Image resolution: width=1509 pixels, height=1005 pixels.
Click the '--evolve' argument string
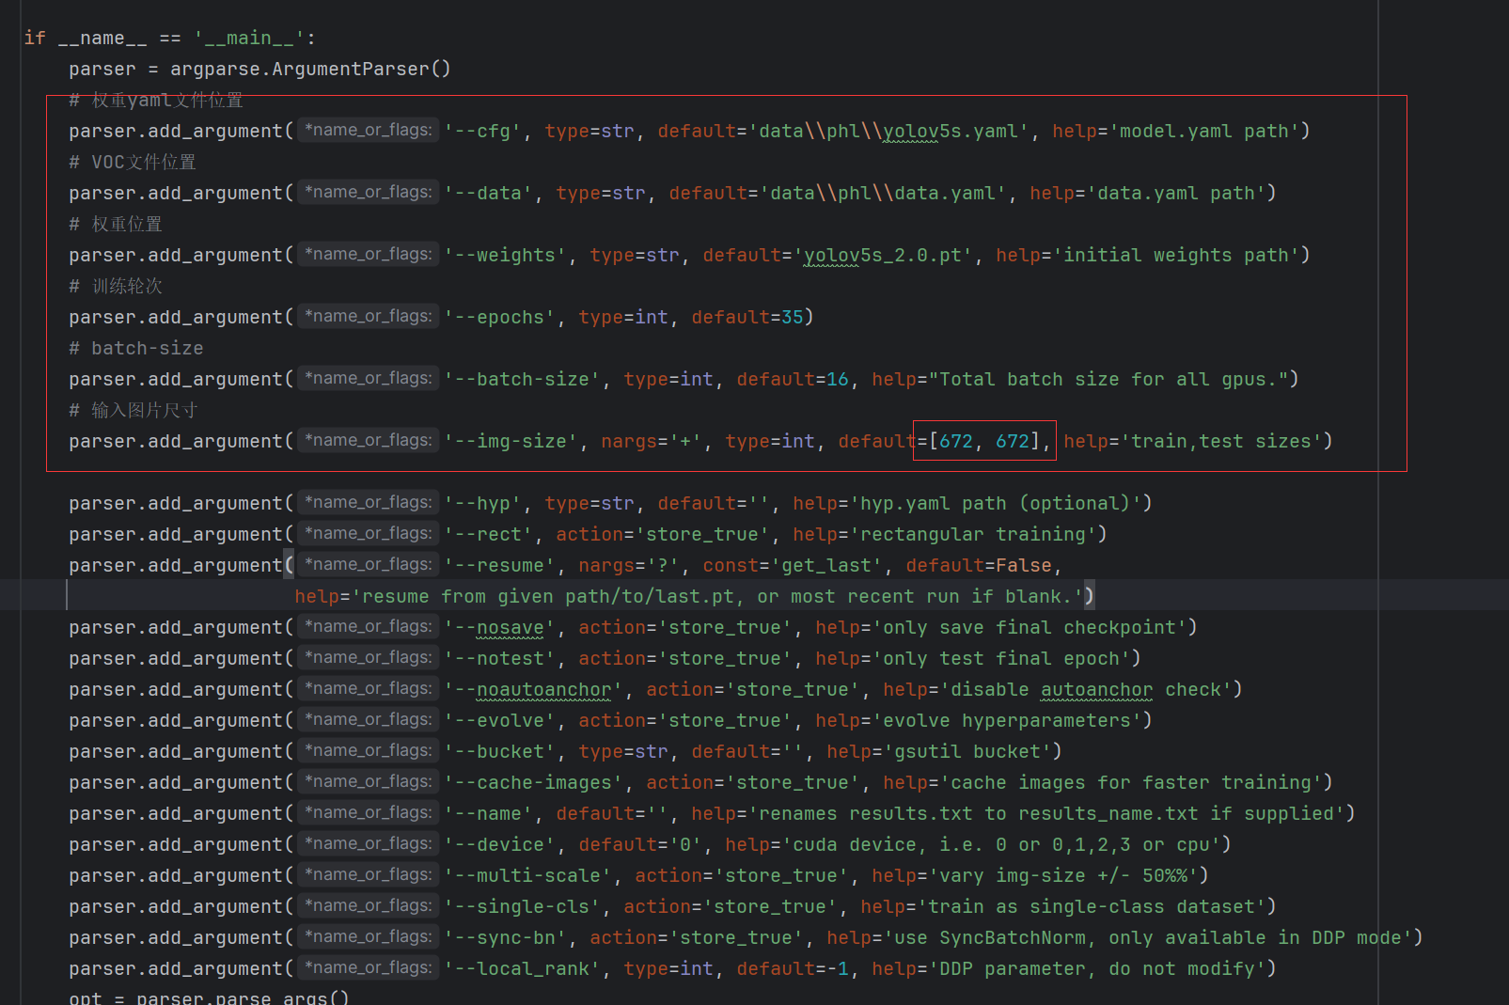(x=499, y=720)
